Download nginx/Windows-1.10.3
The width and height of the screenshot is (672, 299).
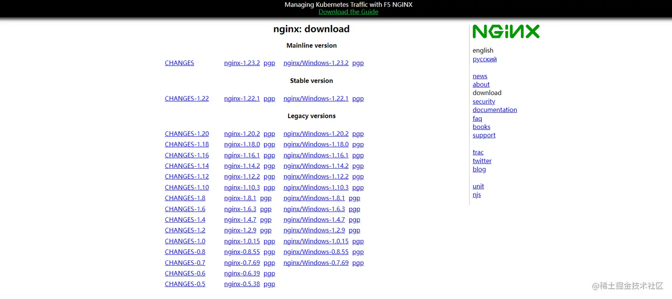316,187
